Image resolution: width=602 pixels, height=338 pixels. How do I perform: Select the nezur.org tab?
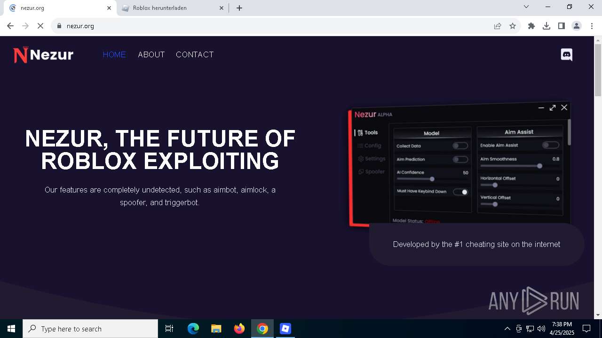[x=60, y=8]
